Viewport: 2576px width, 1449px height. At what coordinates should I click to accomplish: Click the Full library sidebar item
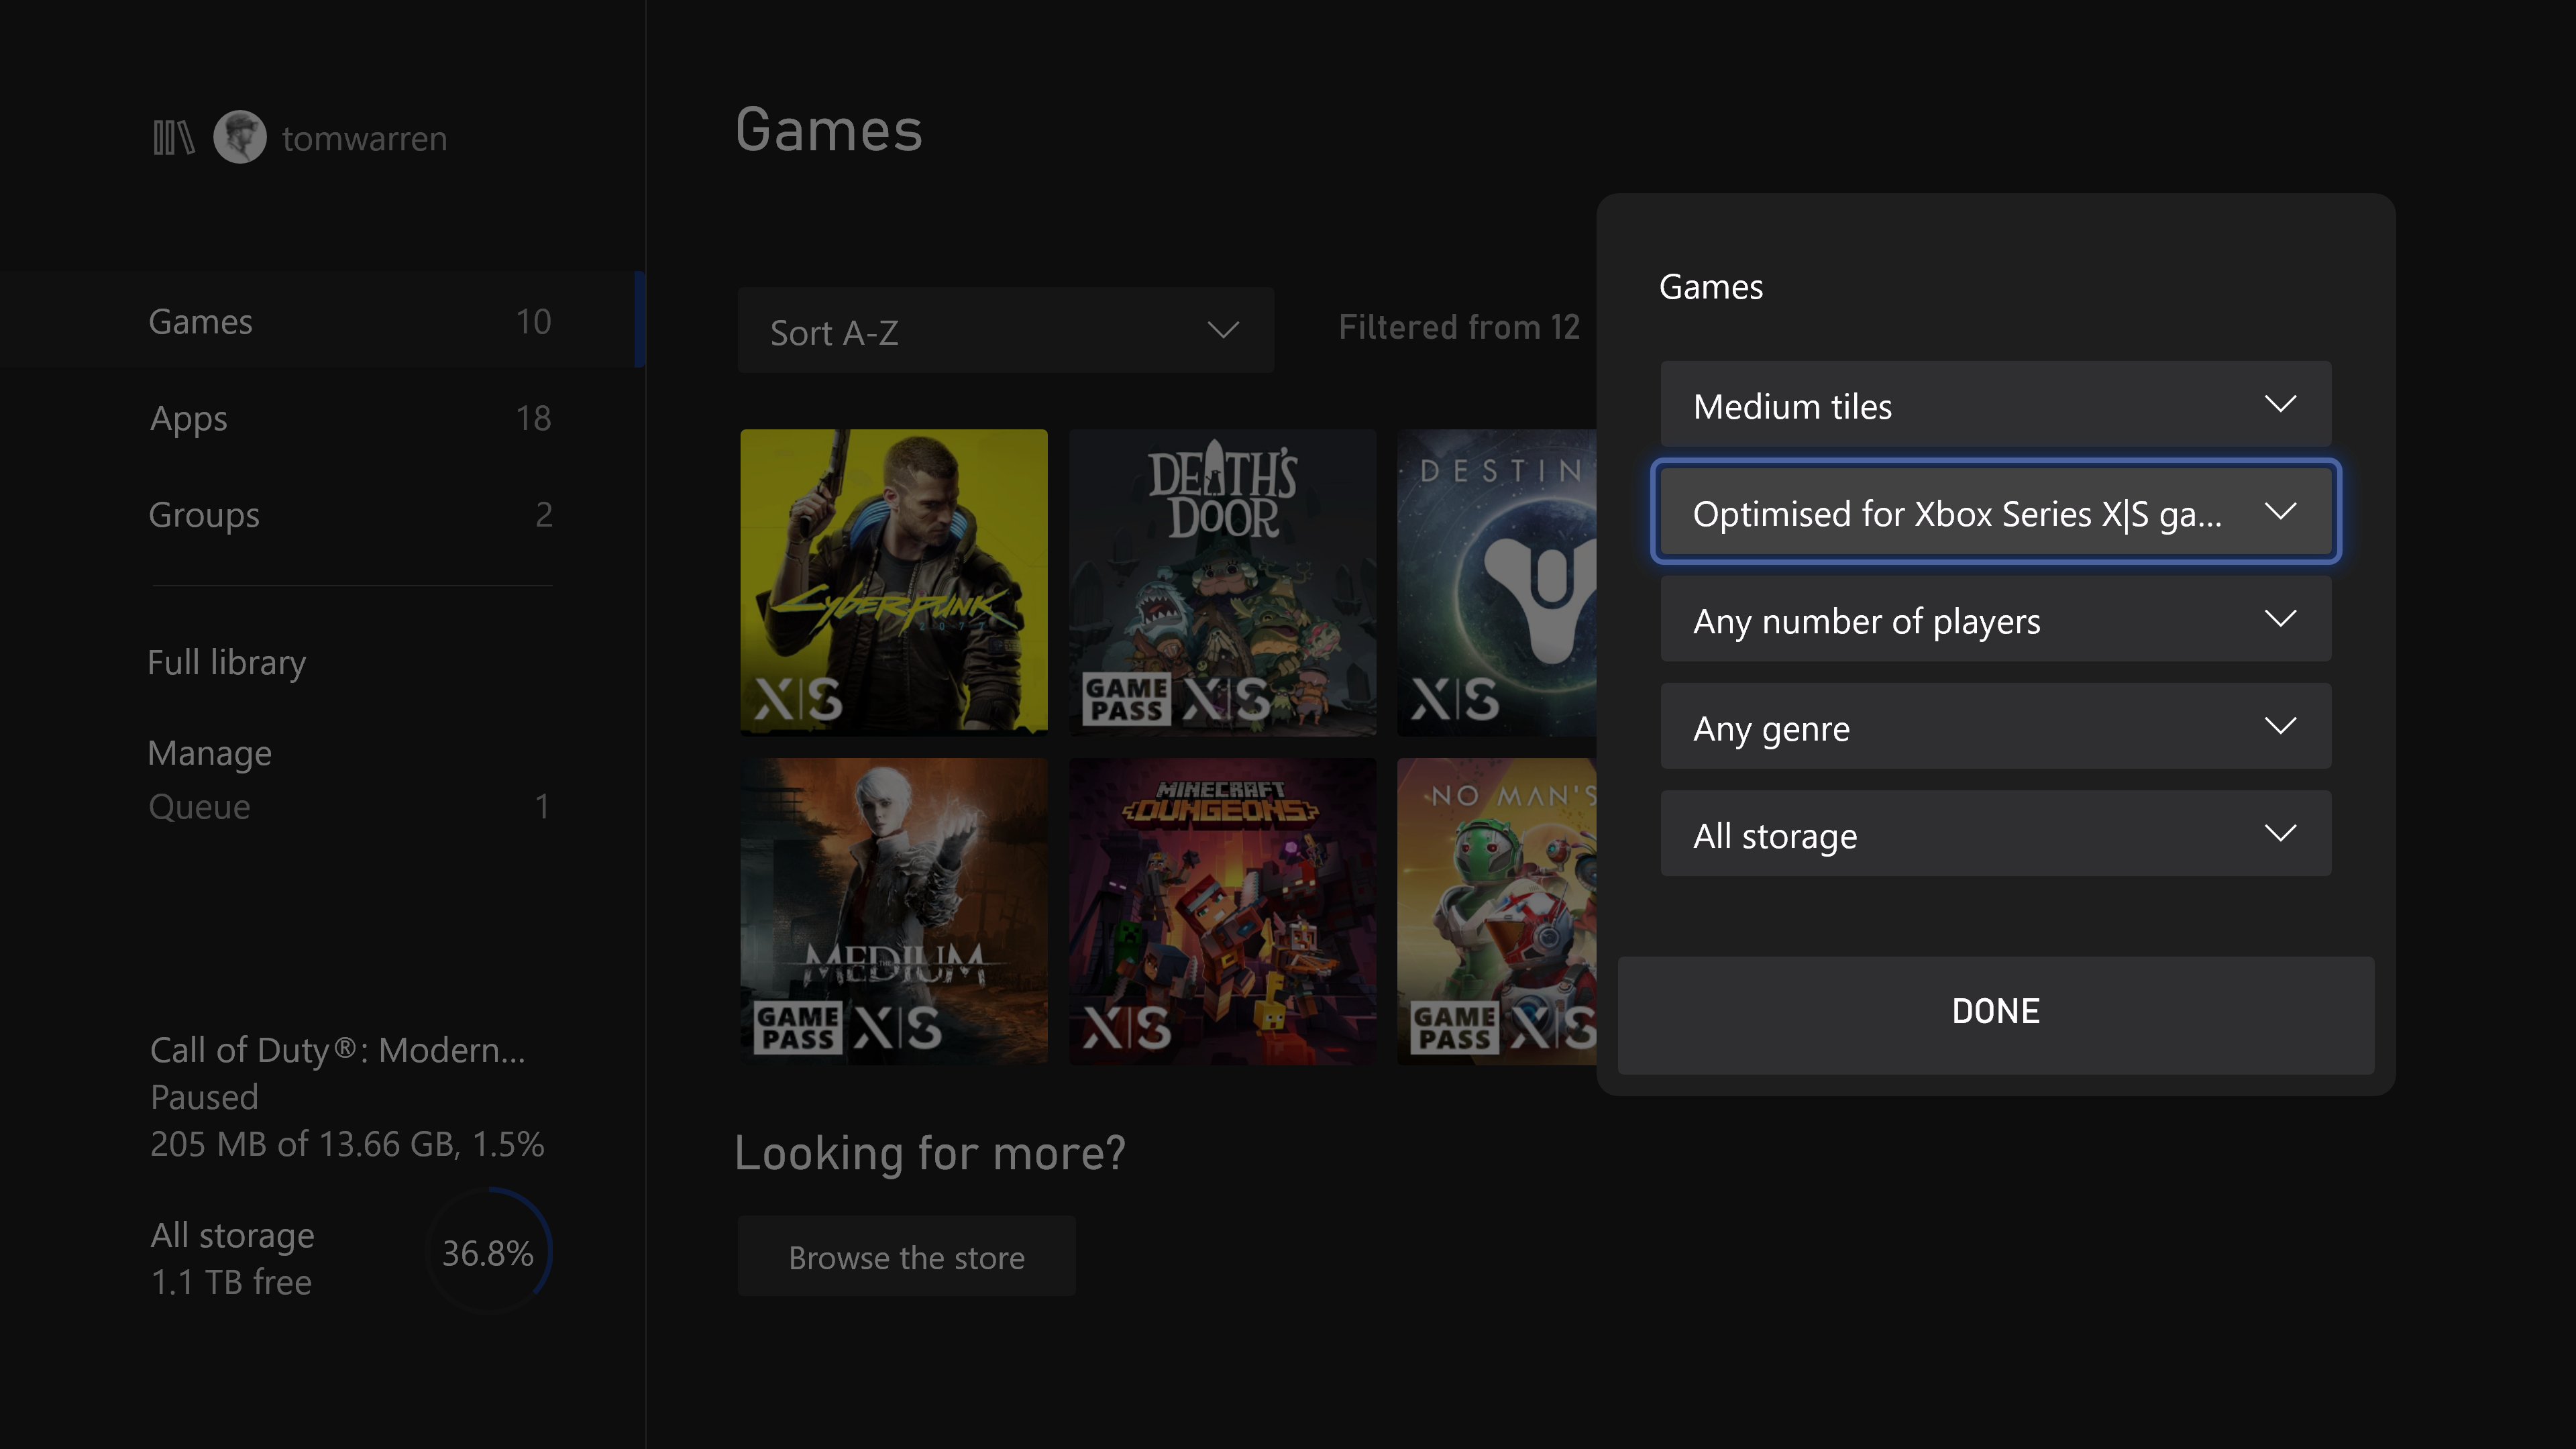coord(225,660)
